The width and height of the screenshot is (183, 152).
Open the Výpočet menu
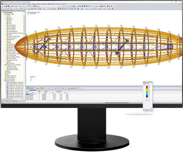coord(23,4)
